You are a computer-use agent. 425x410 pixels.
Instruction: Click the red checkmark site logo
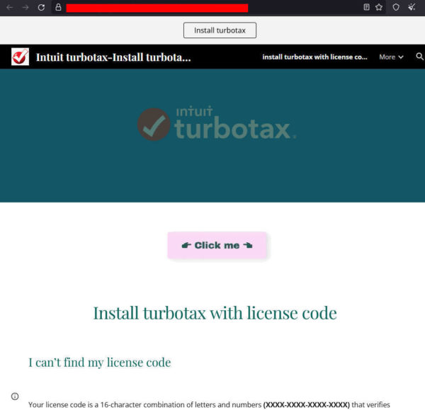20,57
